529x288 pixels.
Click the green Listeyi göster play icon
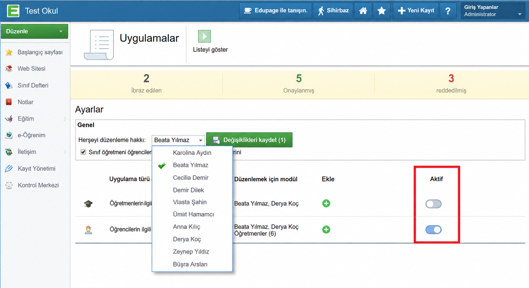pos(204,36)
